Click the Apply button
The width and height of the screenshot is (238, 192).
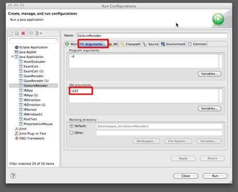coord(183,158)
